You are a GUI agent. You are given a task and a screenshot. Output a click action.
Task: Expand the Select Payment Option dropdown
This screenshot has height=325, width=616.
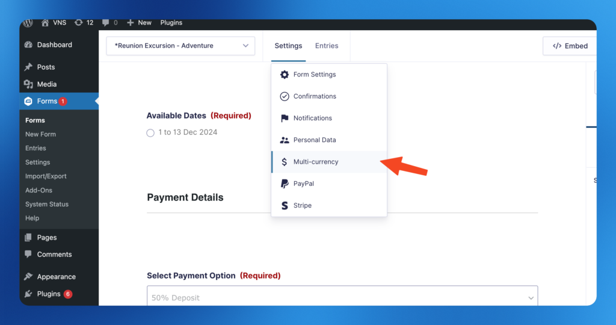[342, 297]
